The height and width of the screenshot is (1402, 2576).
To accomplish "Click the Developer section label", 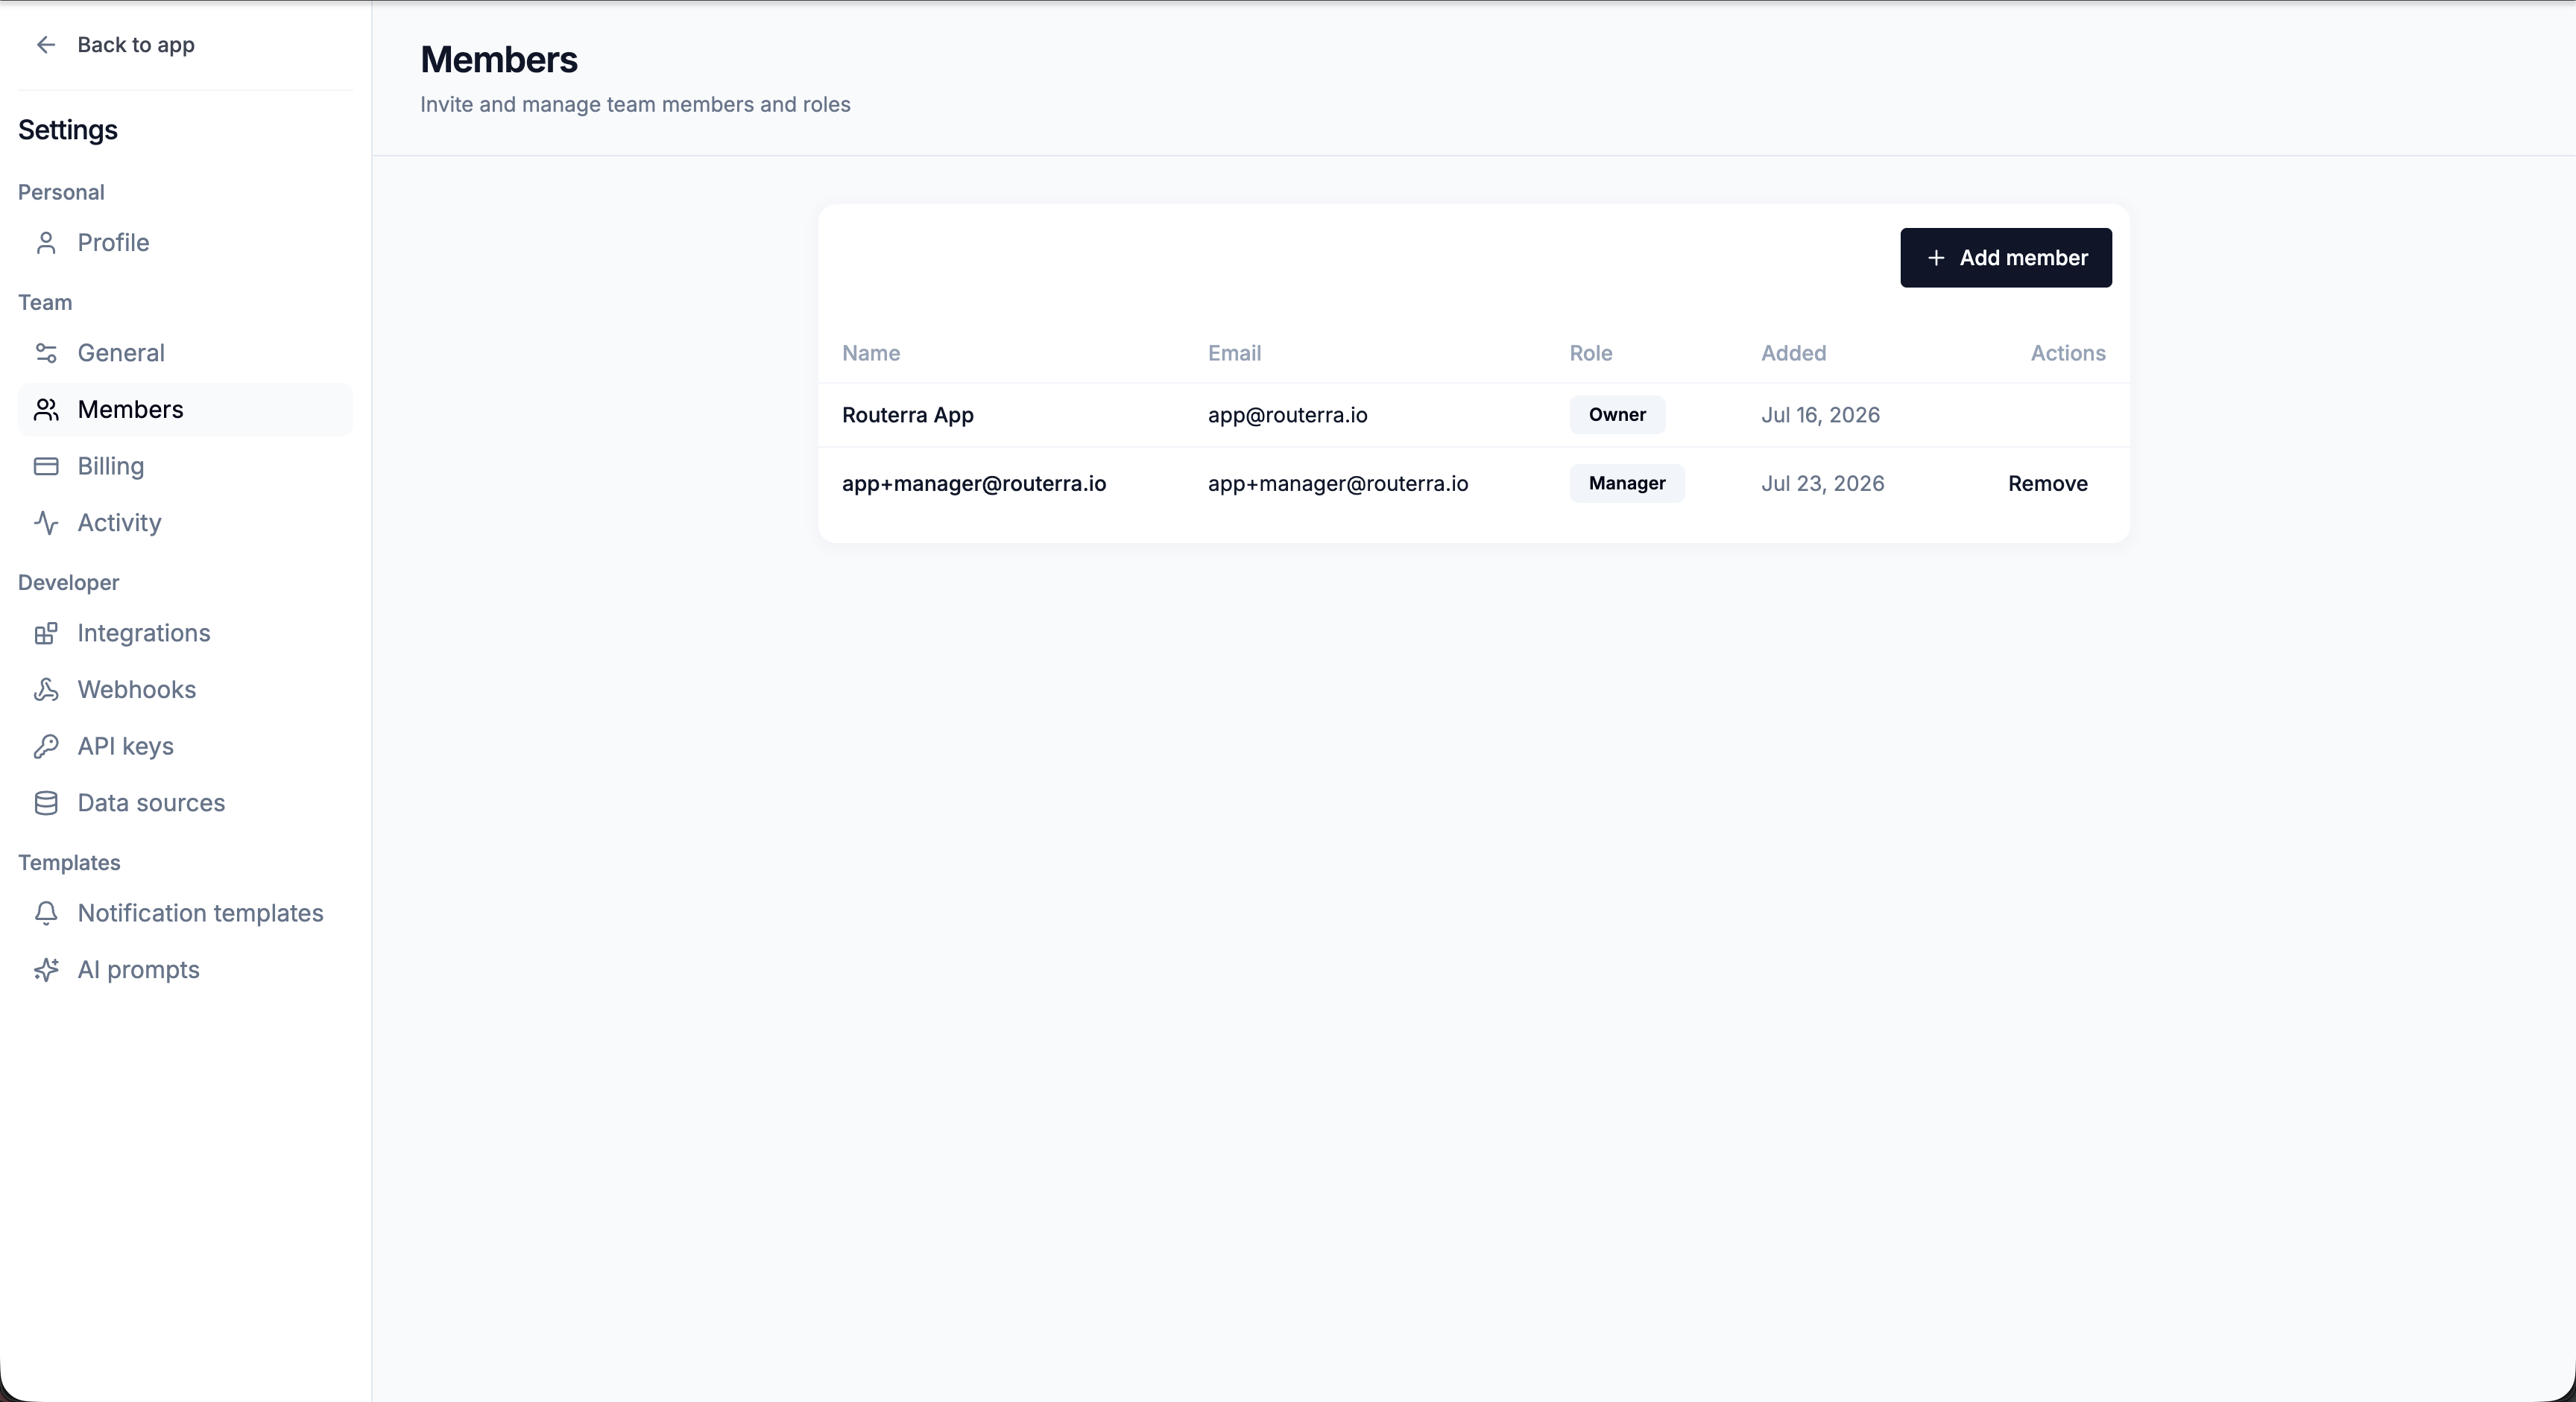I will [x=69, y=583].
